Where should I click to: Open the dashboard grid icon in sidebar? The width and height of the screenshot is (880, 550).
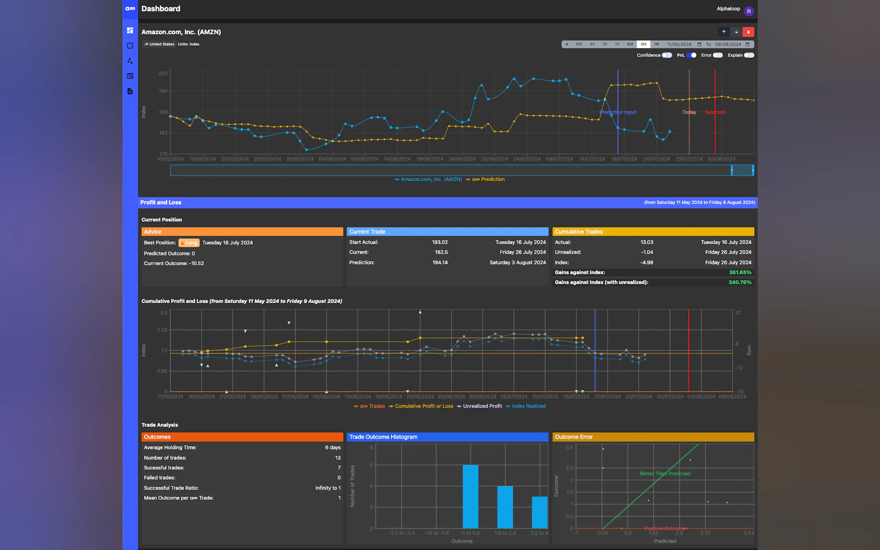click(130, 30)
